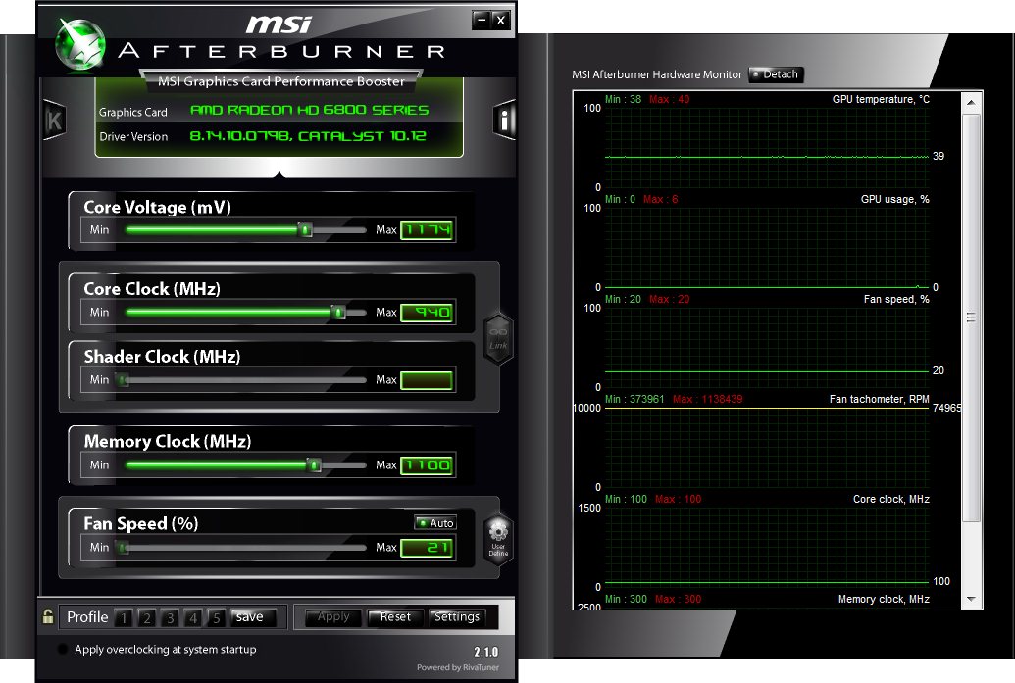Click the Core clock graph
Screen dimensions: 1015x683
pos(767,548)
